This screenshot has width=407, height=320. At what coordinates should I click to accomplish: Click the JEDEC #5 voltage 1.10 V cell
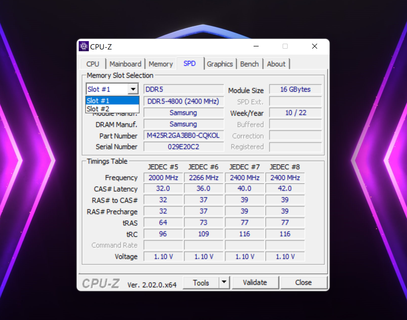click(x=163, y=257)
